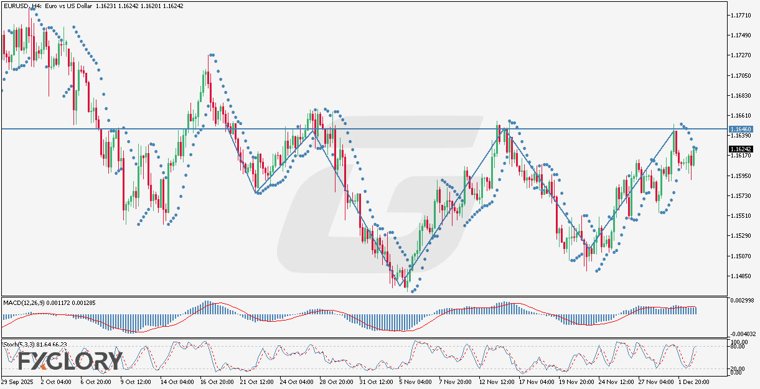Click the 1.15510 price axis label
Viewport: 760px width, 389px height.
741,216
